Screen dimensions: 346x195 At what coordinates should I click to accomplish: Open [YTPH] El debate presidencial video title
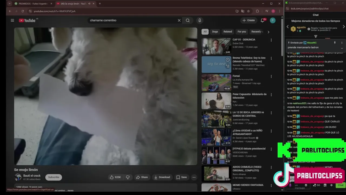249,149
